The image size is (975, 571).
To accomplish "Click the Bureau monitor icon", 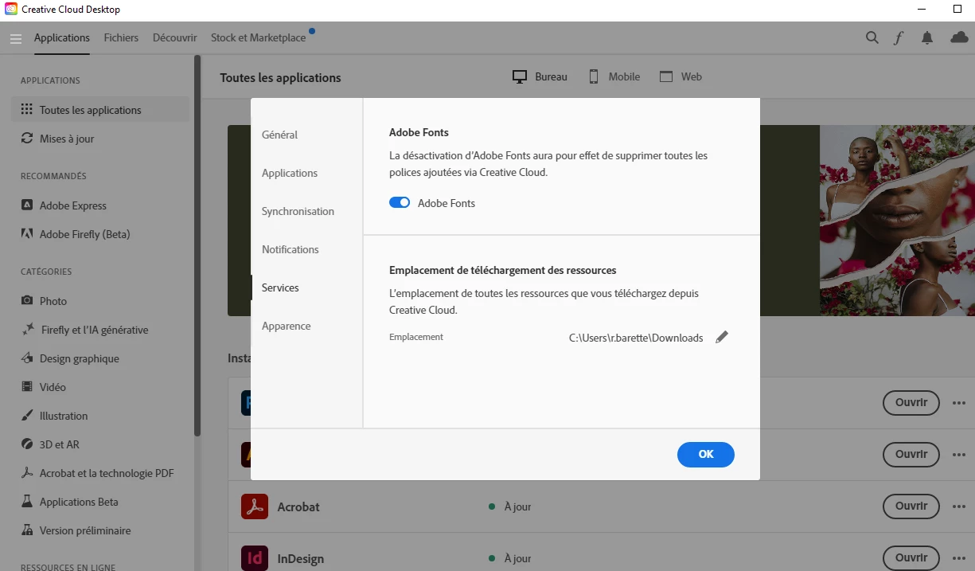I will pyautogui.click(x=520, y=77).
